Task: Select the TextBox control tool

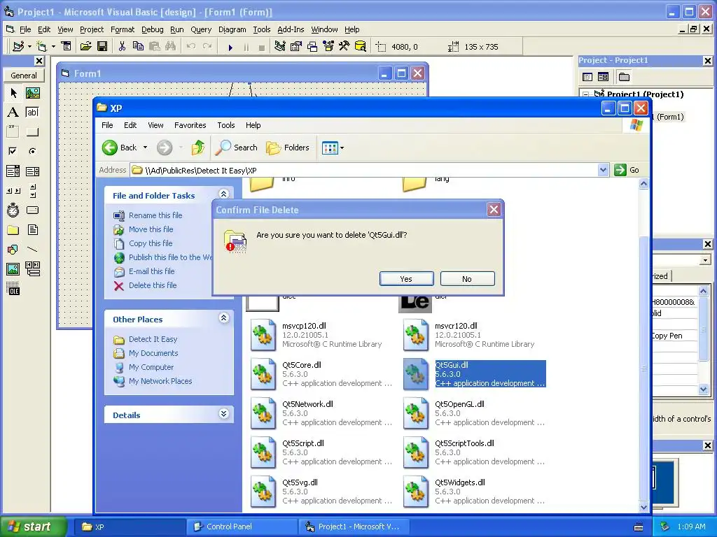Action: point(32,113)
